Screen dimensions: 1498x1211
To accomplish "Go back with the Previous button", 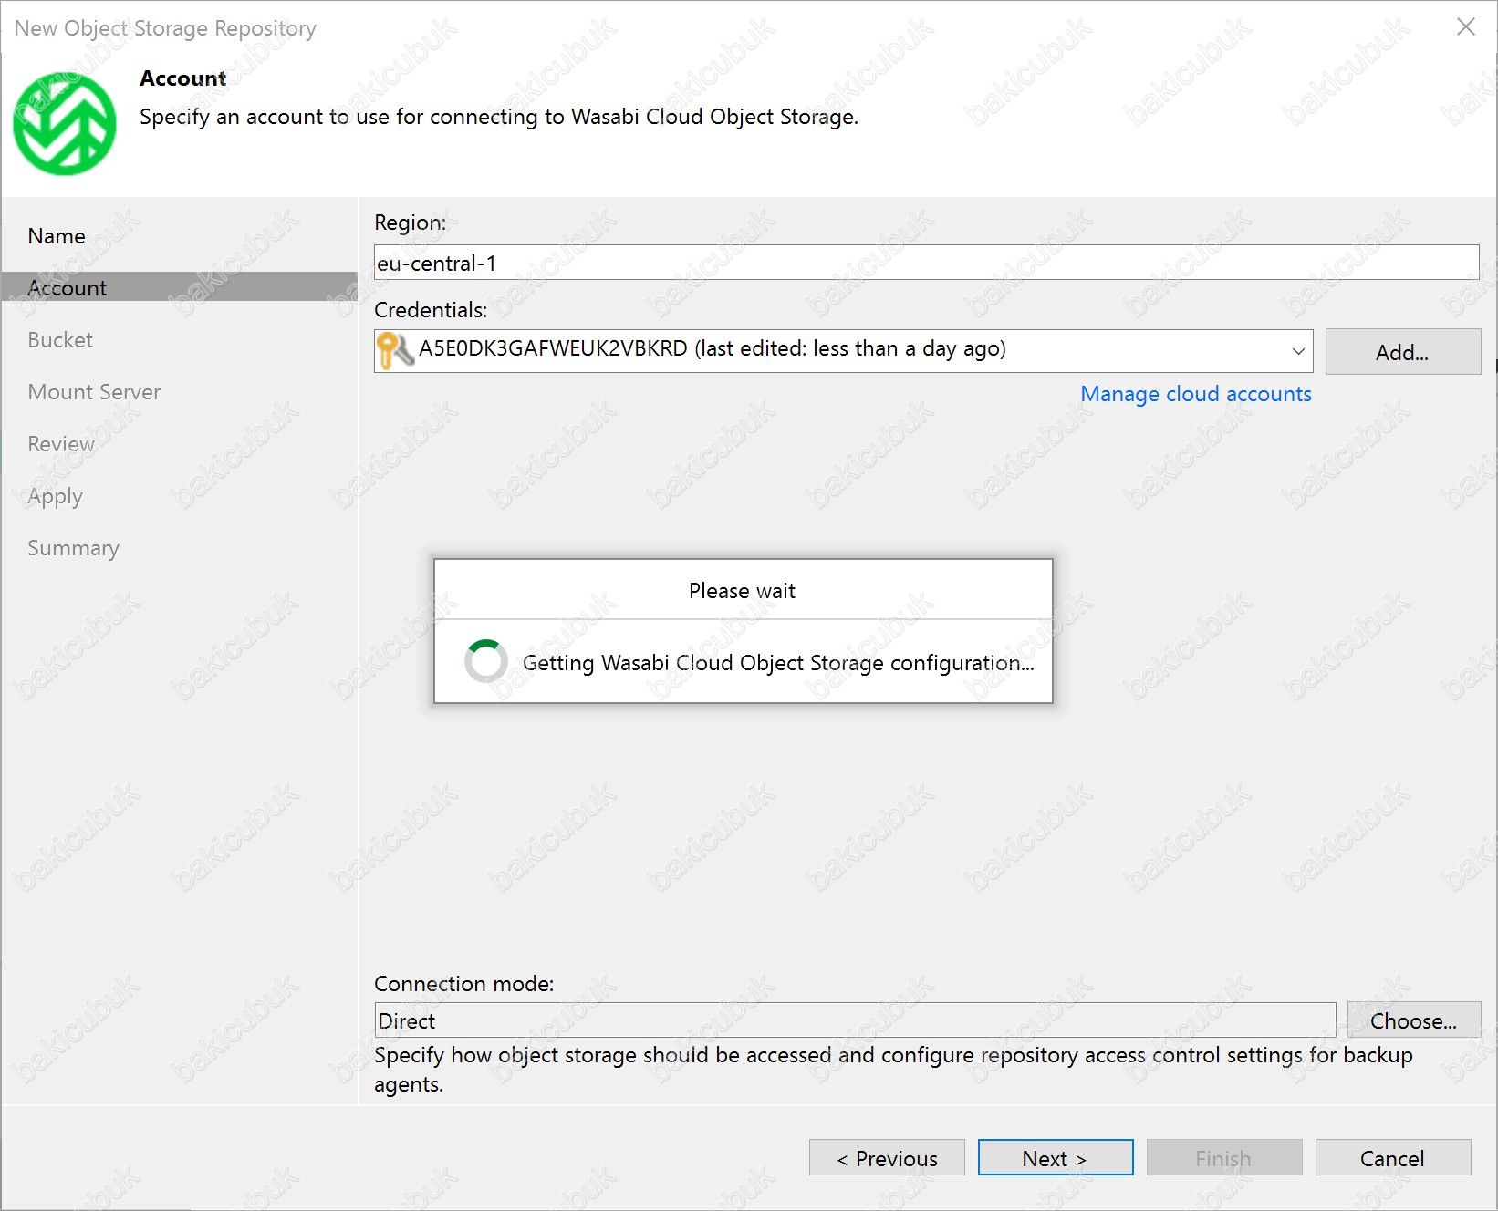I will tap(886, 1158).
